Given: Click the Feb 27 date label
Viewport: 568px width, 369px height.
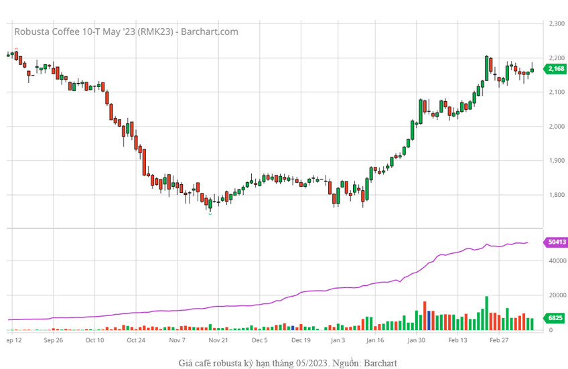Looking at the screenshot, I should (x=499, y=340).
